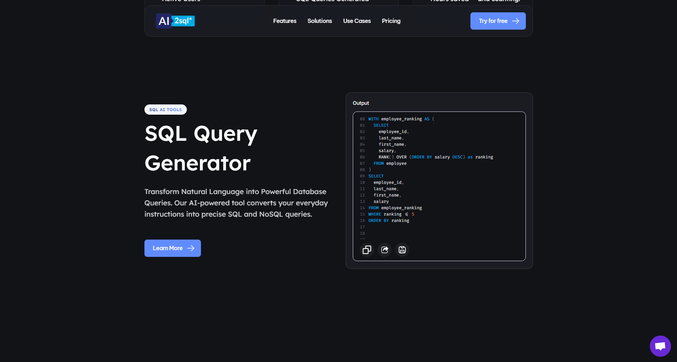Click the Try for free button
Image resolution: width=677 pixels, height=362 pixels.
(x=498, y=21)
